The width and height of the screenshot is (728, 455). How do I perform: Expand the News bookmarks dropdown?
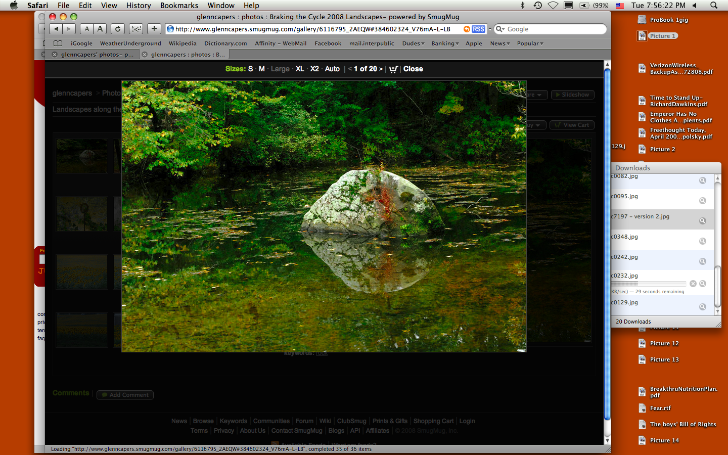click(499, 43)
